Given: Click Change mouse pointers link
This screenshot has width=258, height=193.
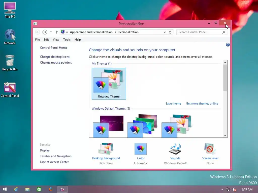Looking at the screenshot, I should [x=56, y=63].
